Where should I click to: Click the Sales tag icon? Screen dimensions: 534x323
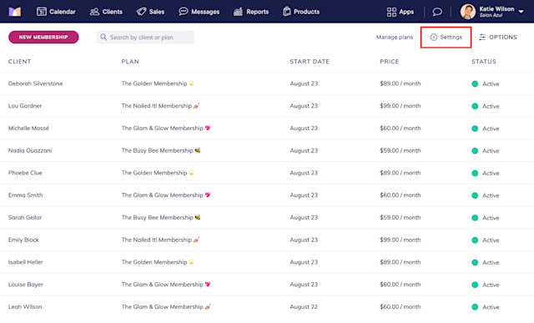[141, 12]
